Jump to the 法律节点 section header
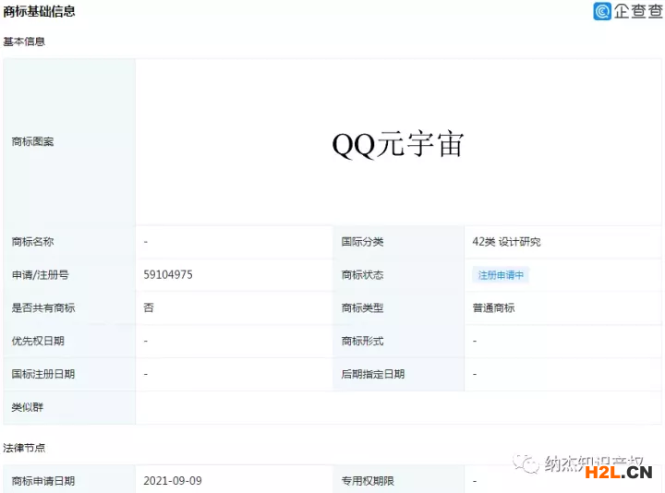 (24, 448)
